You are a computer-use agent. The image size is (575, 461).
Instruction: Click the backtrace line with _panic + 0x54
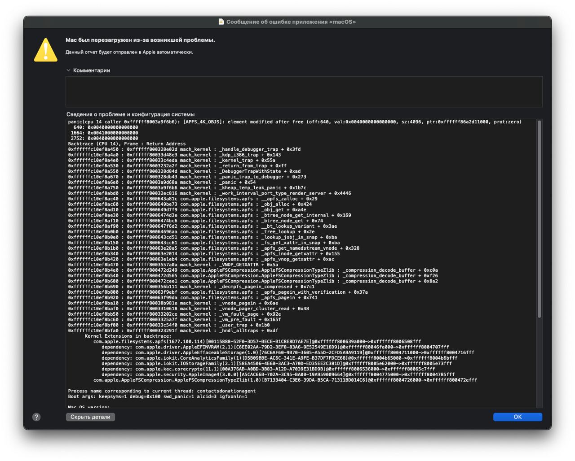162,183
